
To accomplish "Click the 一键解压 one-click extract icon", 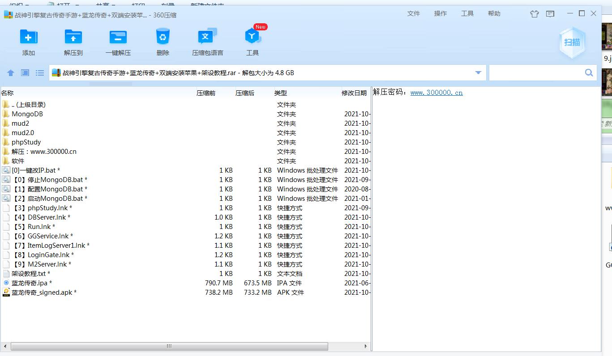I will click(118, 38).
